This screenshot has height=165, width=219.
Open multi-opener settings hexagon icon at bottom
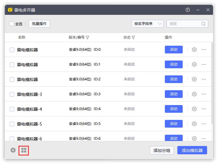click(13, 150)
